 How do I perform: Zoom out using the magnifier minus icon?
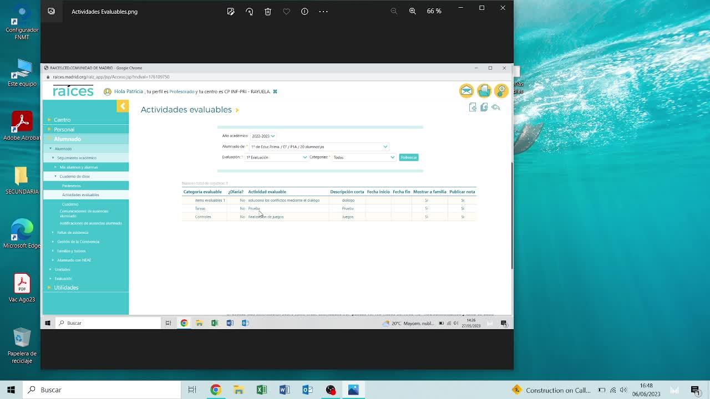coord(394,11)
